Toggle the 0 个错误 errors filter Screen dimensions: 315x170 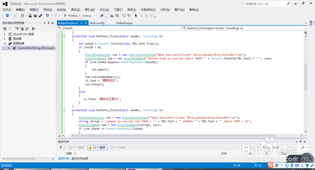click(x=76, y=148)
